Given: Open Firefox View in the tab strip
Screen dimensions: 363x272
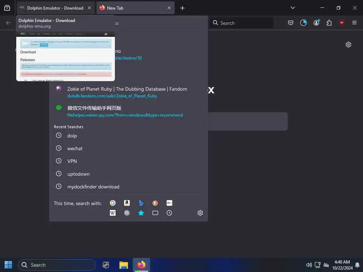Looking at the screenshot, I should click(7, 8).
